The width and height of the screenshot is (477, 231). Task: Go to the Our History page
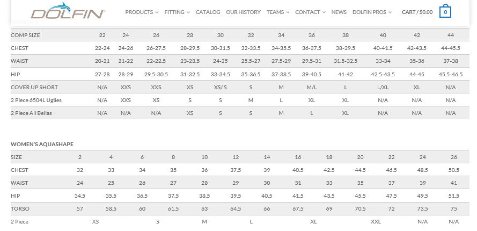[244, 12]
